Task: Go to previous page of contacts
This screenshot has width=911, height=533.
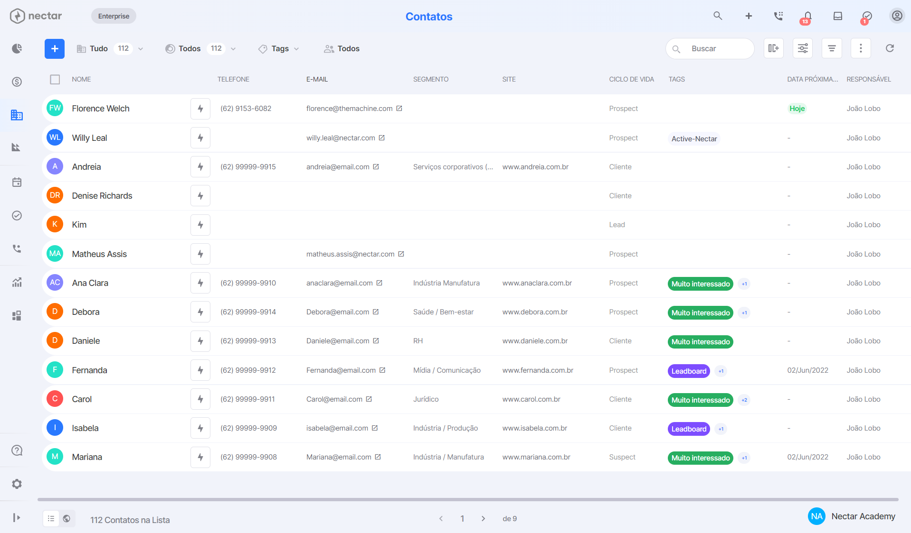Action: click(441, 519)
